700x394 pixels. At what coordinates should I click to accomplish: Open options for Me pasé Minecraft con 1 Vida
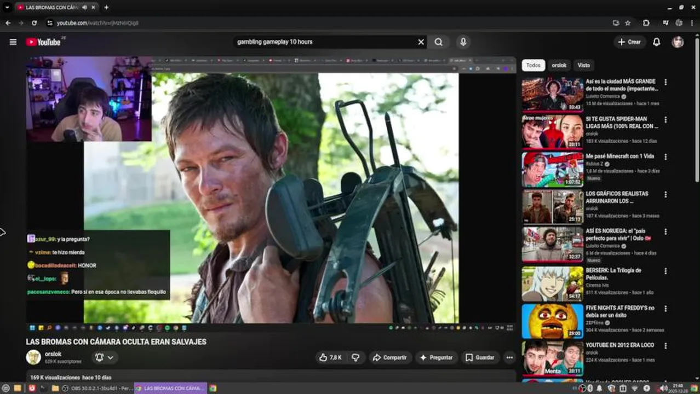(x=665, y=157)
